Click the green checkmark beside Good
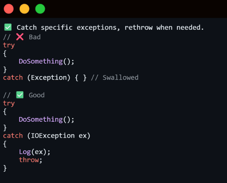 [x=20, y=95]
